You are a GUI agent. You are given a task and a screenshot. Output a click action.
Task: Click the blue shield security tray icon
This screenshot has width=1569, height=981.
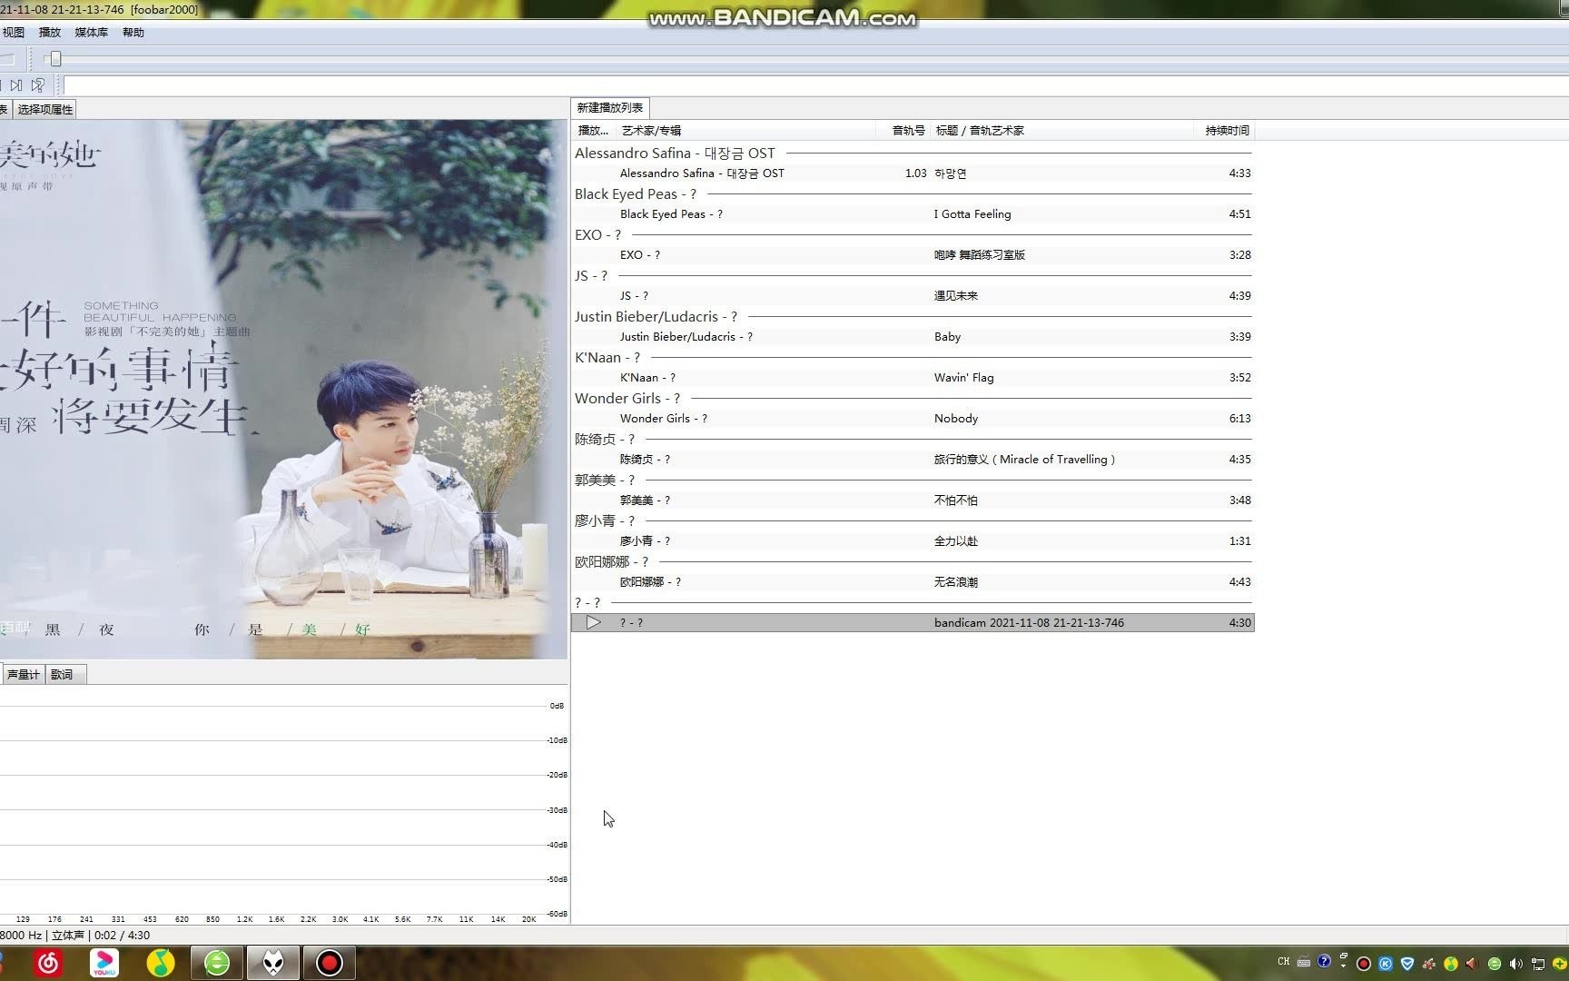pyautogui.click(x=1407, y=964)
